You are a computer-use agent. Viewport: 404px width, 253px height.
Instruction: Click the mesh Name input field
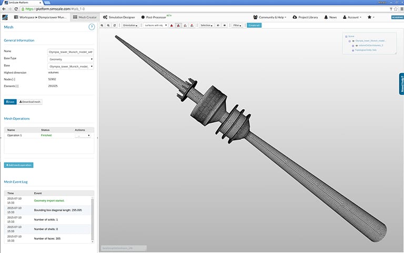click(70, 53)
